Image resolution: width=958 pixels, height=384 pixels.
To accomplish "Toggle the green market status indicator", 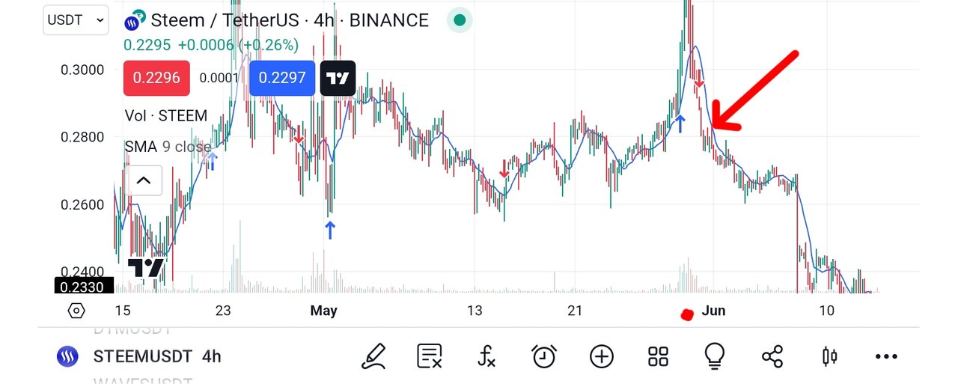I will 460,20.
